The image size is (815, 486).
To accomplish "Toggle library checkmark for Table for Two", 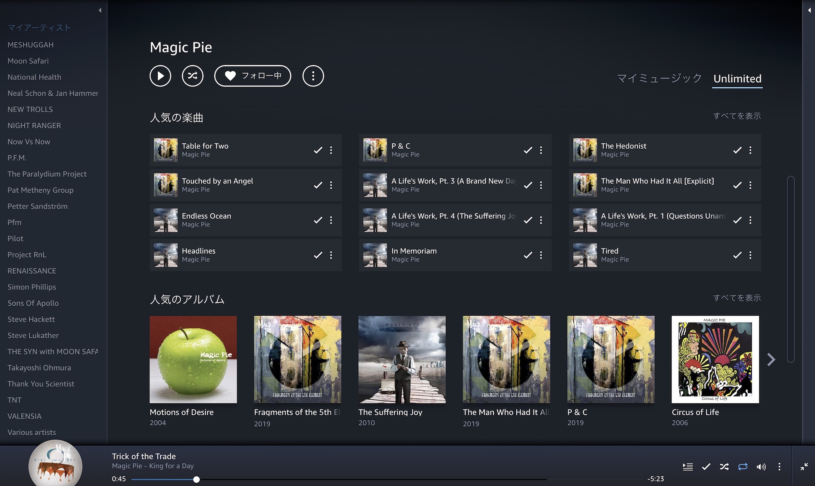I will [318, 150].
